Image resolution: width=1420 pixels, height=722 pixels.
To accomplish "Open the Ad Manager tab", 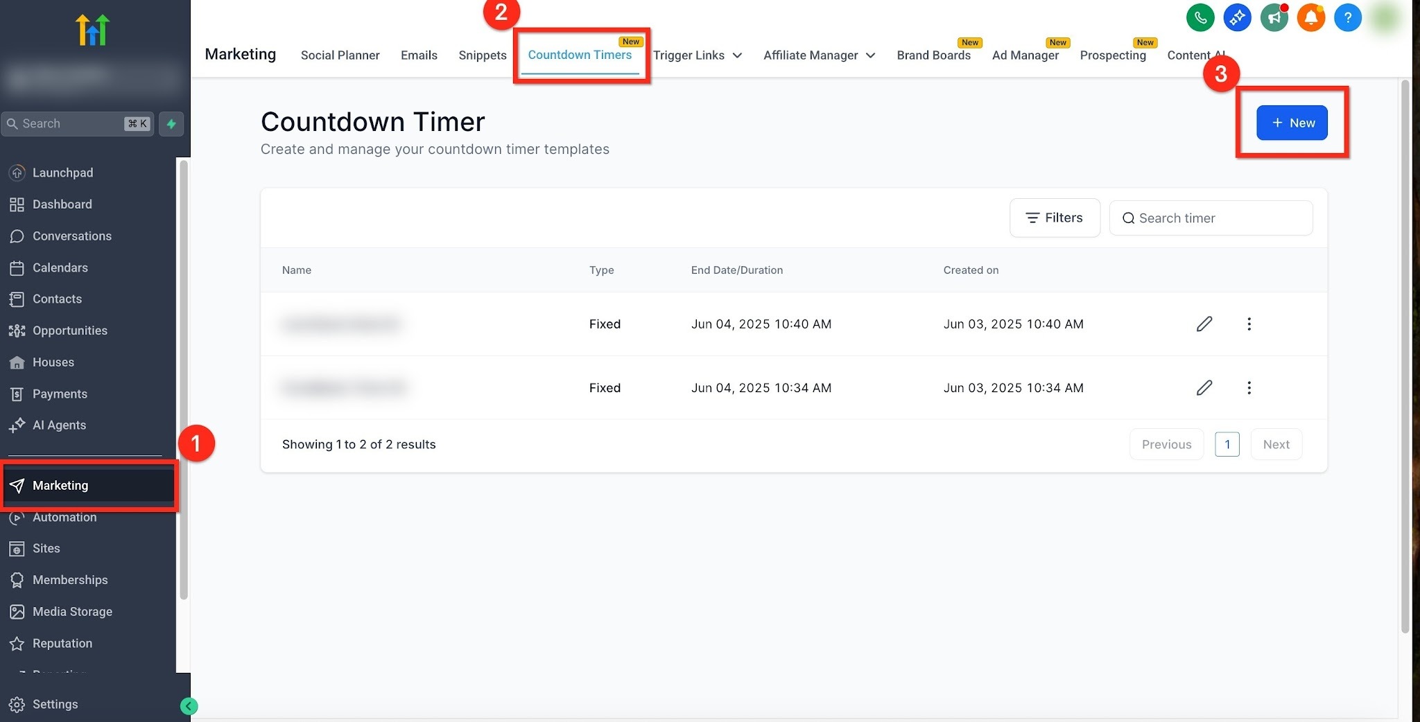I will pyautogui.click(x=1025, y=55).
